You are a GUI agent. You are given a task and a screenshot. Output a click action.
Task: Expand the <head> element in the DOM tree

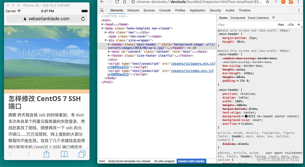point(102,24)
